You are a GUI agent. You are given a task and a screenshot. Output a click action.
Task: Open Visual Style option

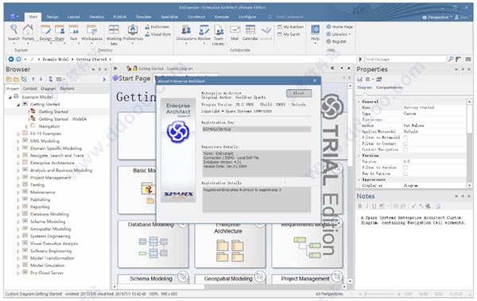pos(157,34)
